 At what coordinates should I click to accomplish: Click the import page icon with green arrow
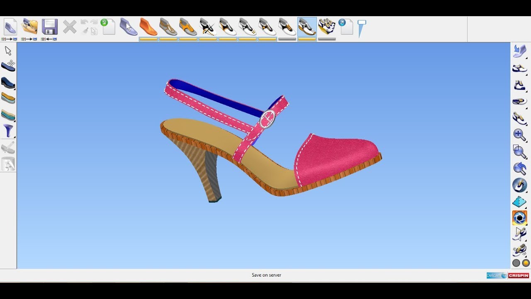point(108,27)
